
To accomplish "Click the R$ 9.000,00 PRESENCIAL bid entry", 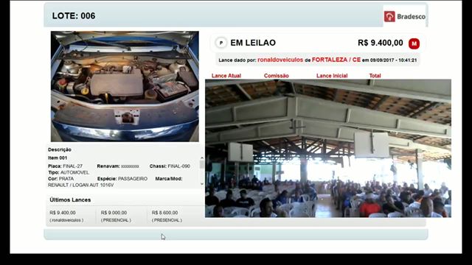I will (116, 216).
